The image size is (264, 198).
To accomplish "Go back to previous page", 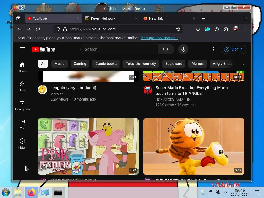I will (19, 29).
